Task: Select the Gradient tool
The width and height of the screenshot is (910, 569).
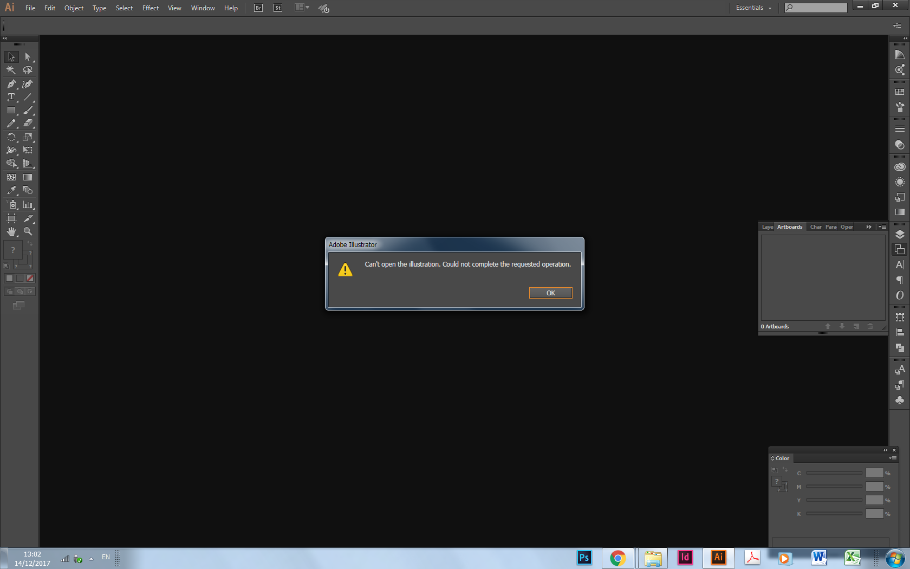Action: [x=28, y=177]
